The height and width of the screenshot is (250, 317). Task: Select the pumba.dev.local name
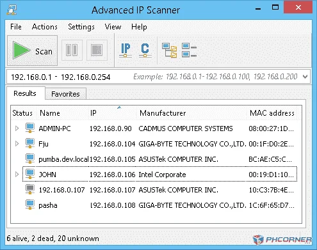(63, 159)
